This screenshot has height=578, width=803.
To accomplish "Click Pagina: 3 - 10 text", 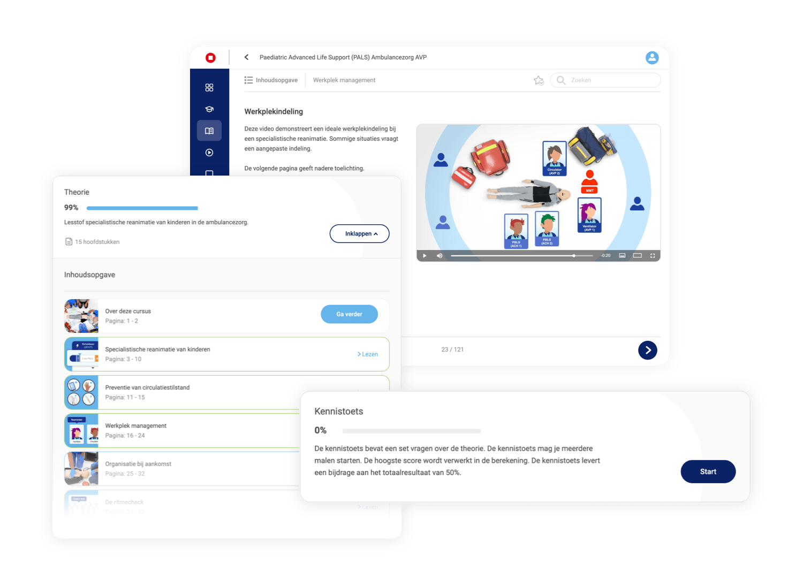I will pos(123,359).
